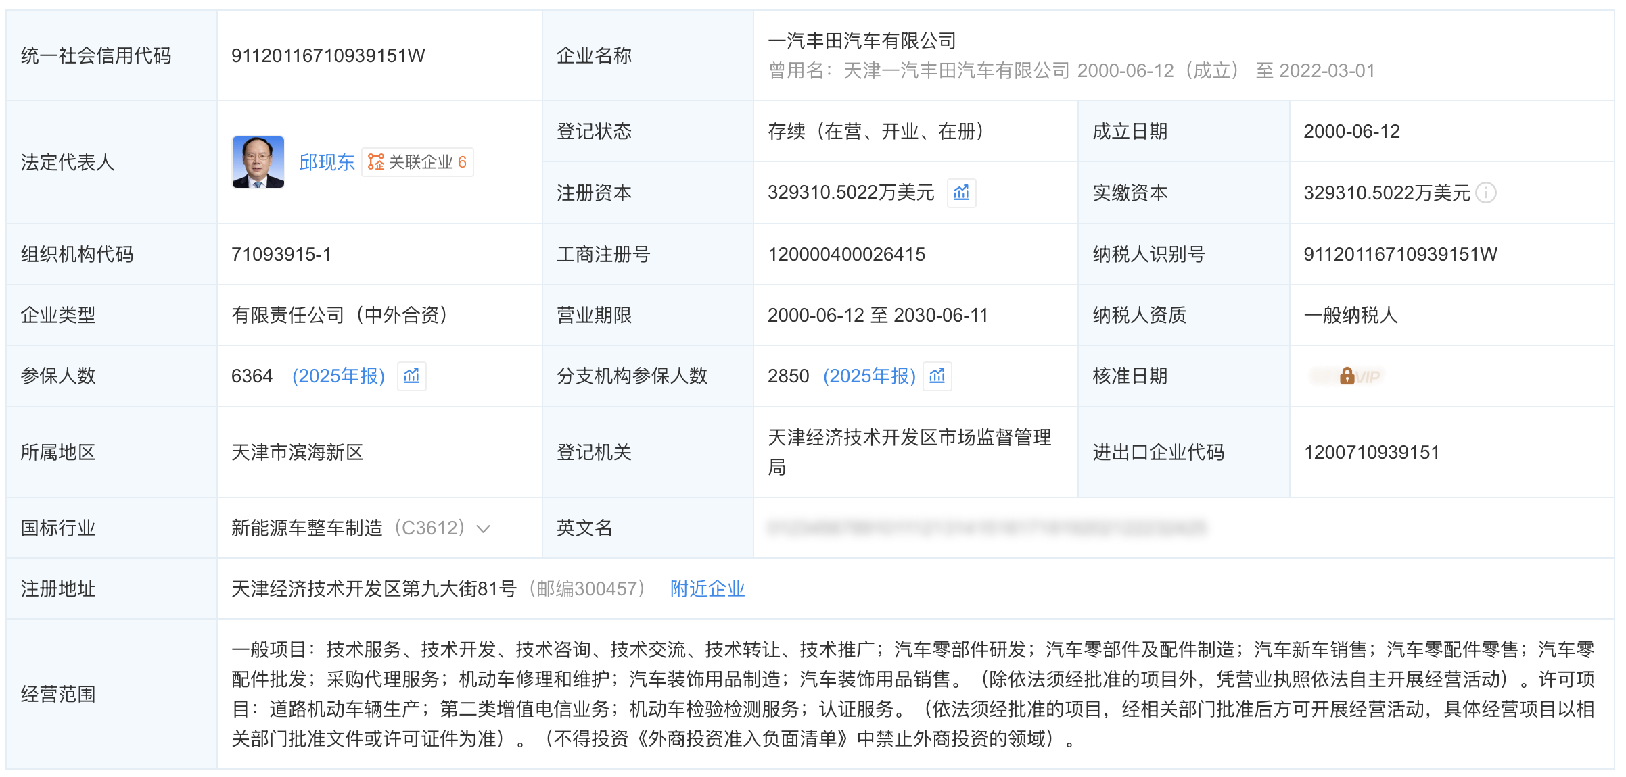Open legal representative 邱现东's profile link
This screenshot has height=777, width=1626.
tap(327, 162)
